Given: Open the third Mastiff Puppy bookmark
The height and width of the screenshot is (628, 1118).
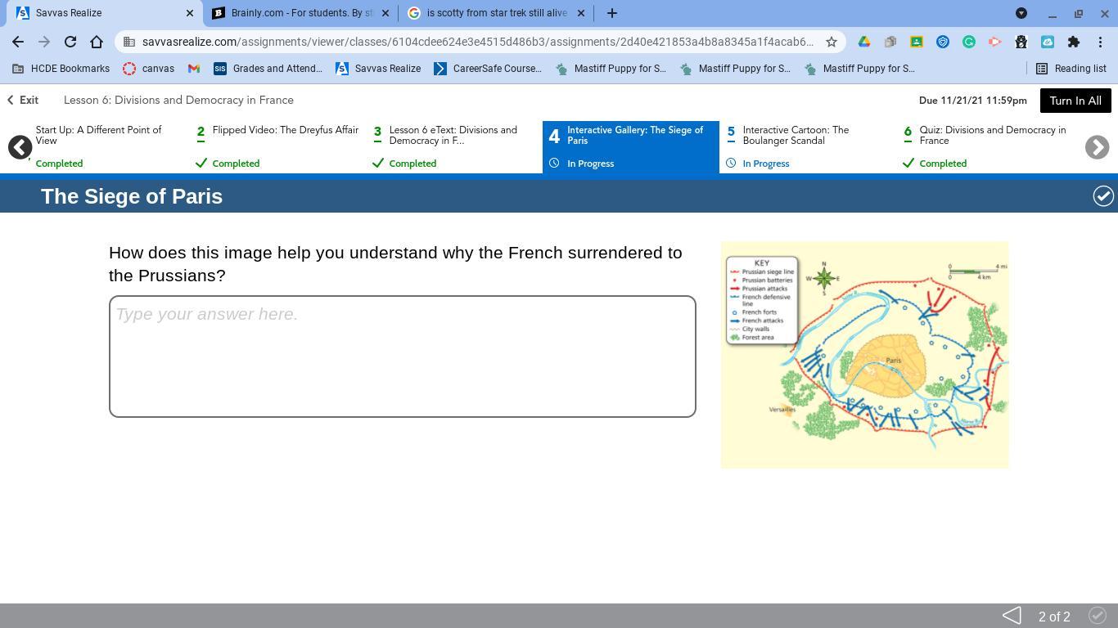Looking at the screenshot, I should pos(859,69).
